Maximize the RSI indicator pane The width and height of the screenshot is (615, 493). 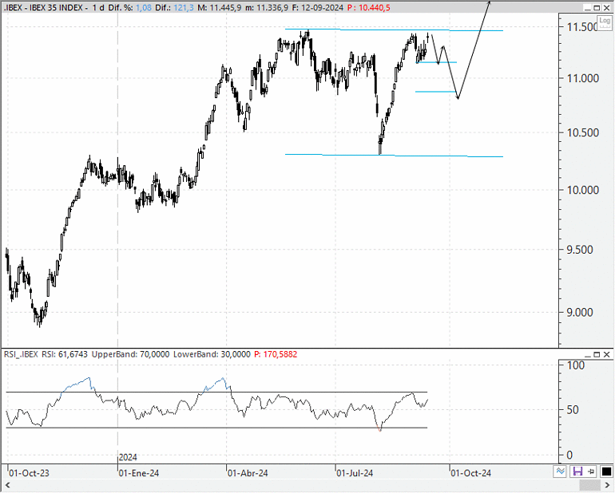597,355
